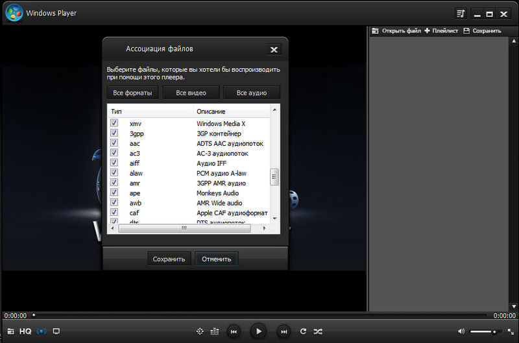Uncheck the 3gpp file type
The height and width of the screenshot is (343, 519).
[x=114, y=133]
